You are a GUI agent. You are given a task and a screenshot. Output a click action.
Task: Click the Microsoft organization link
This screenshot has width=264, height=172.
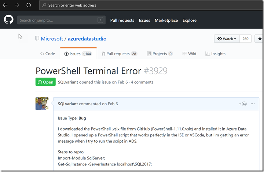click(52, 39)
